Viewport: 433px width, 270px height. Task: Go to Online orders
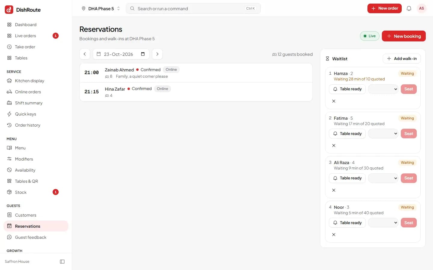pyautogui.click(x=36, y=92)
